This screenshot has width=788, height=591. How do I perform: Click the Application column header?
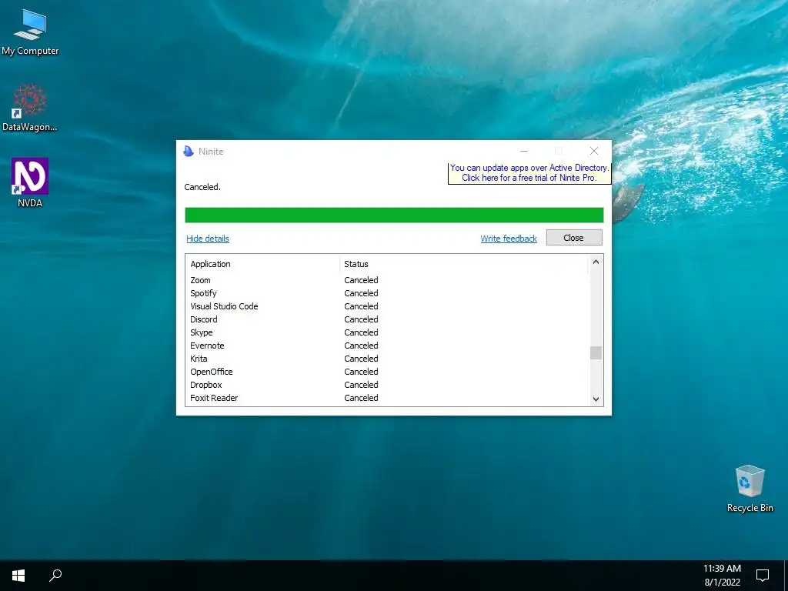coord(263,265)
